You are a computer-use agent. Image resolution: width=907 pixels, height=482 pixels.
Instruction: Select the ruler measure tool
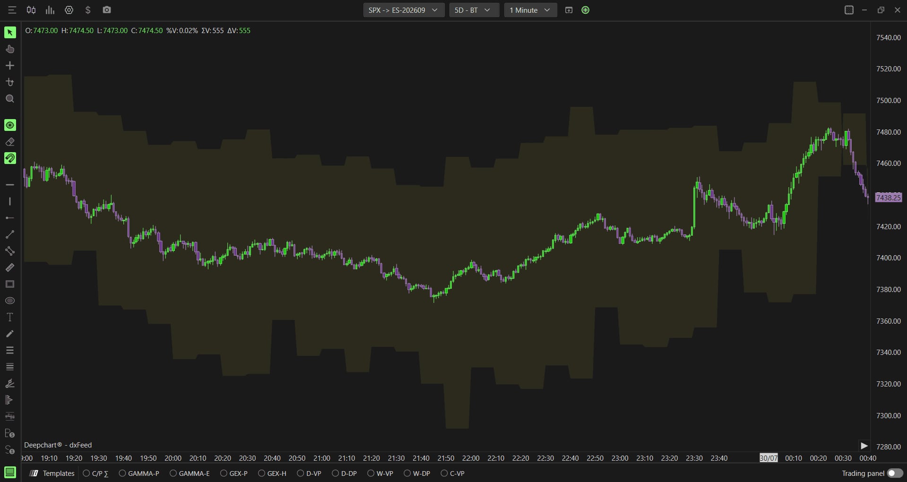pyautogui.click(x=10, y=267)
